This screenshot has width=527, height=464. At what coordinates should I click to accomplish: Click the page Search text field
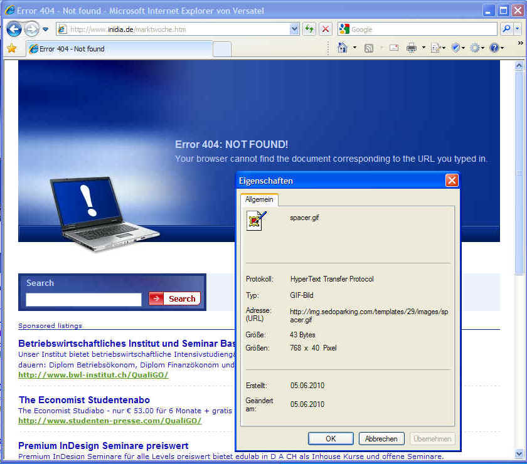[x=83, y=299]
